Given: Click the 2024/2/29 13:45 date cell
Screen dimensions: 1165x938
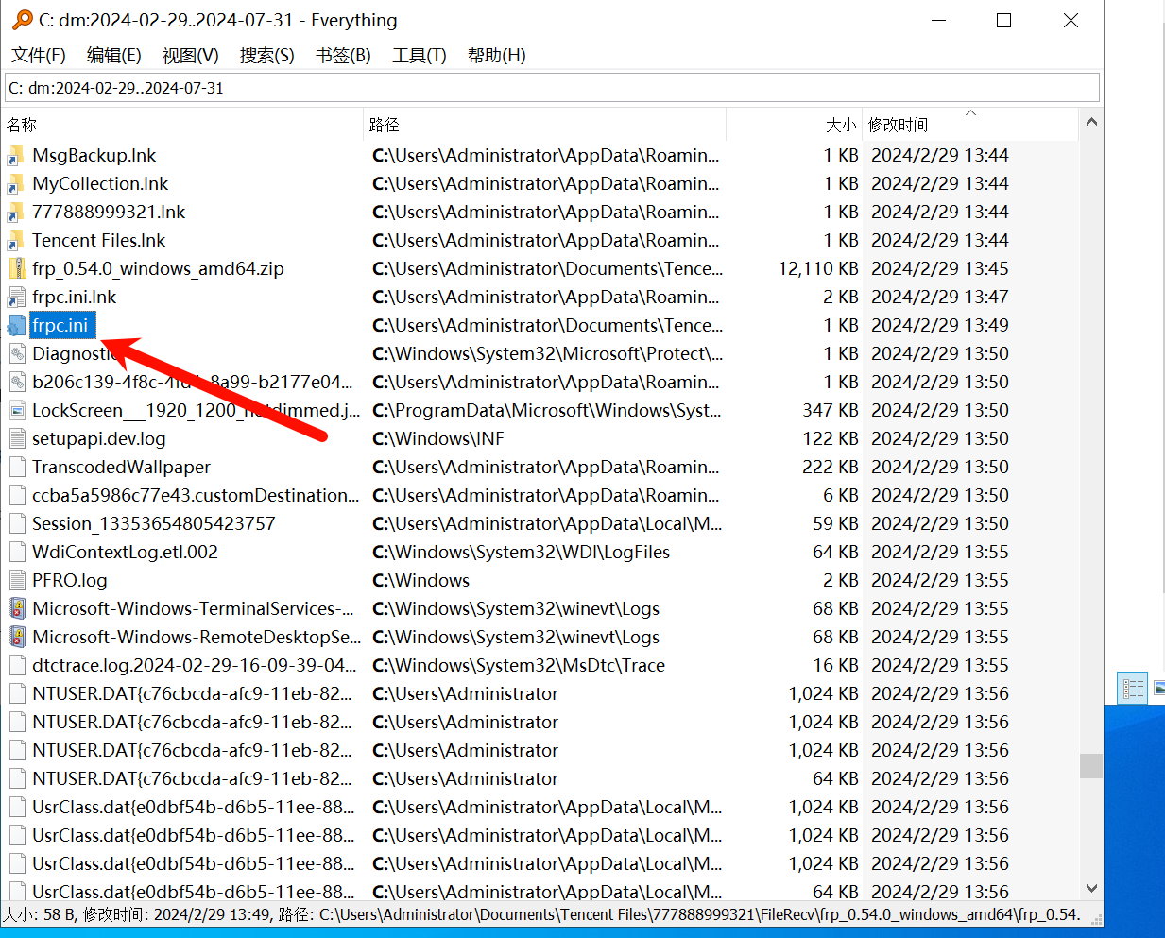Looking at the screenshot, I should click(x=940, y=268).
